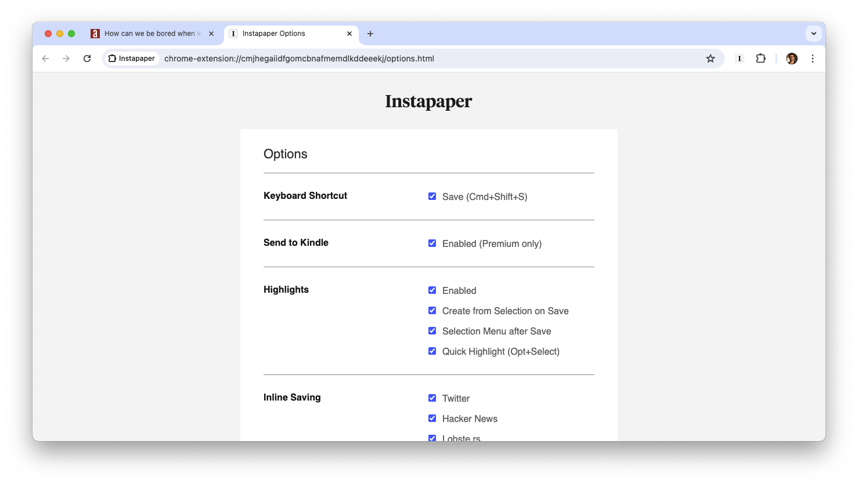The image size is (858, 484).
Task: Uncheck the Save (Cmd+Shift+S) keyboard shortcut
Action: coord(432,196)
